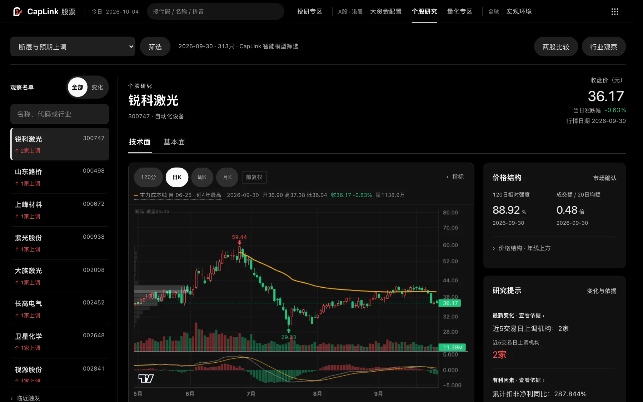The image size is (643, 402).
Task: Switch to the 技术面 tab
Action: 140,142
